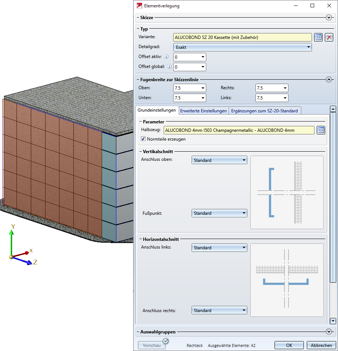This screenshot has height=351, width=338.
Task: Open the Halbzeug material catalog icon
Action: coord(321,130)
